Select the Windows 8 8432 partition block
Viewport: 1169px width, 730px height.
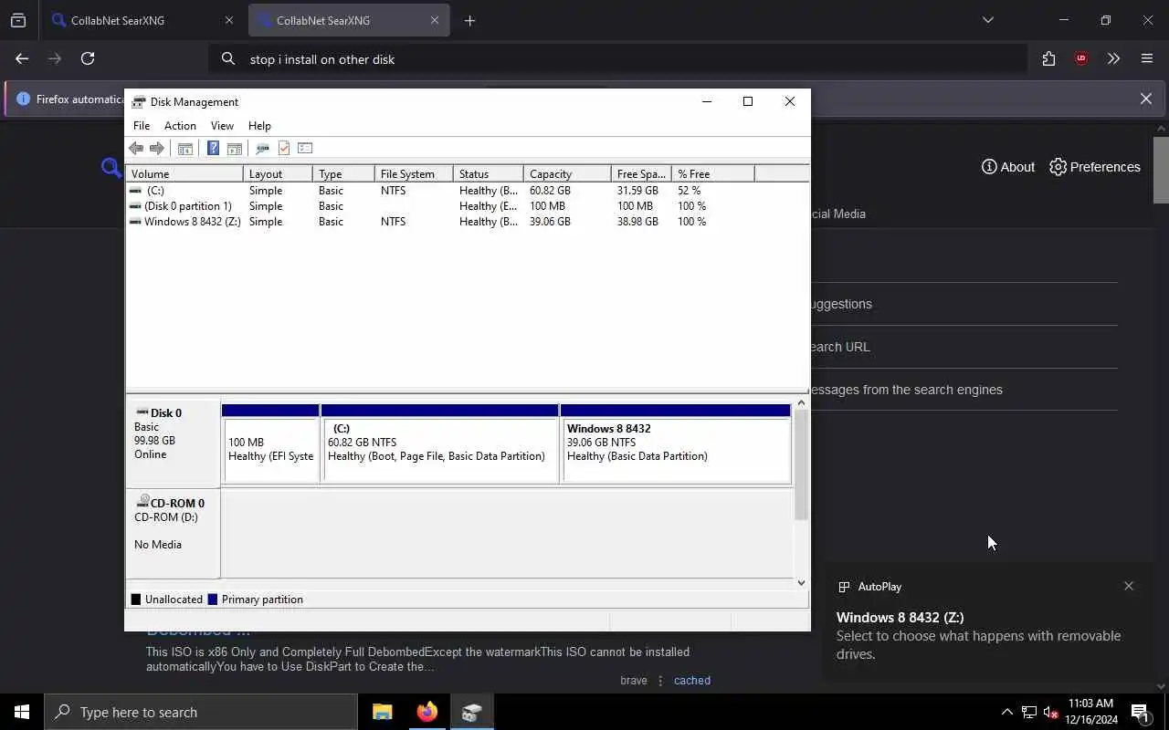point(676,443)
